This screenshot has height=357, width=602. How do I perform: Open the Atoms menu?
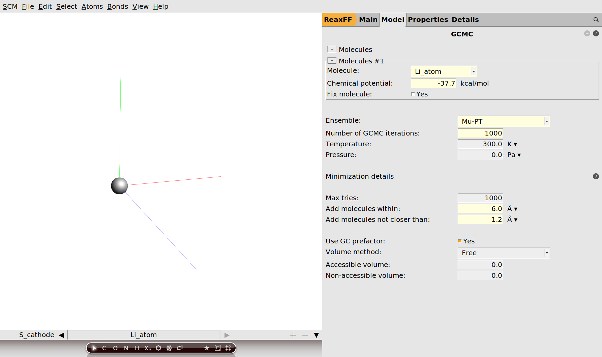click(x=92, y=6)
